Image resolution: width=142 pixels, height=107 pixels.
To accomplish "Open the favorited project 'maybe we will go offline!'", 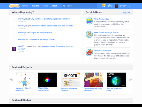I will pyautogui.click(x=44, y=39).
